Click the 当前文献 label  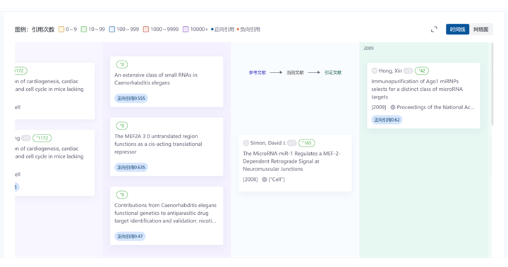[295, 73]
